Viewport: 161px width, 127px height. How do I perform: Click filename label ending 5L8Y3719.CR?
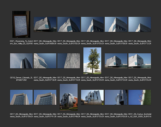[69, 79]
